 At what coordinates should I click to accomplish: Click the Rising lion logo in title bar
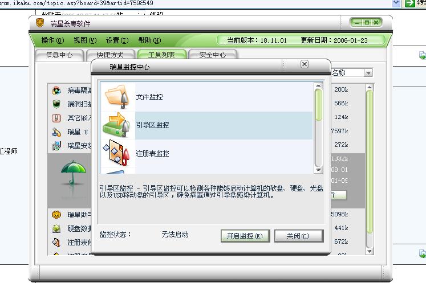click(40, 23)
